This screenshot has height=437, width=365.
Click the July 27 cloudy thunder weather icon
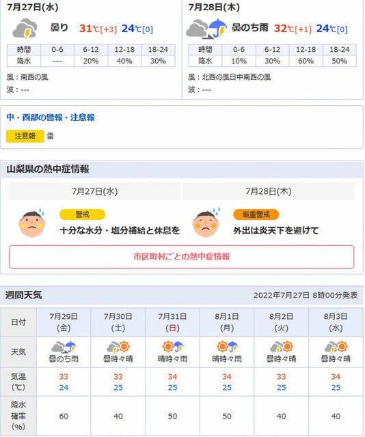point(25,29)
